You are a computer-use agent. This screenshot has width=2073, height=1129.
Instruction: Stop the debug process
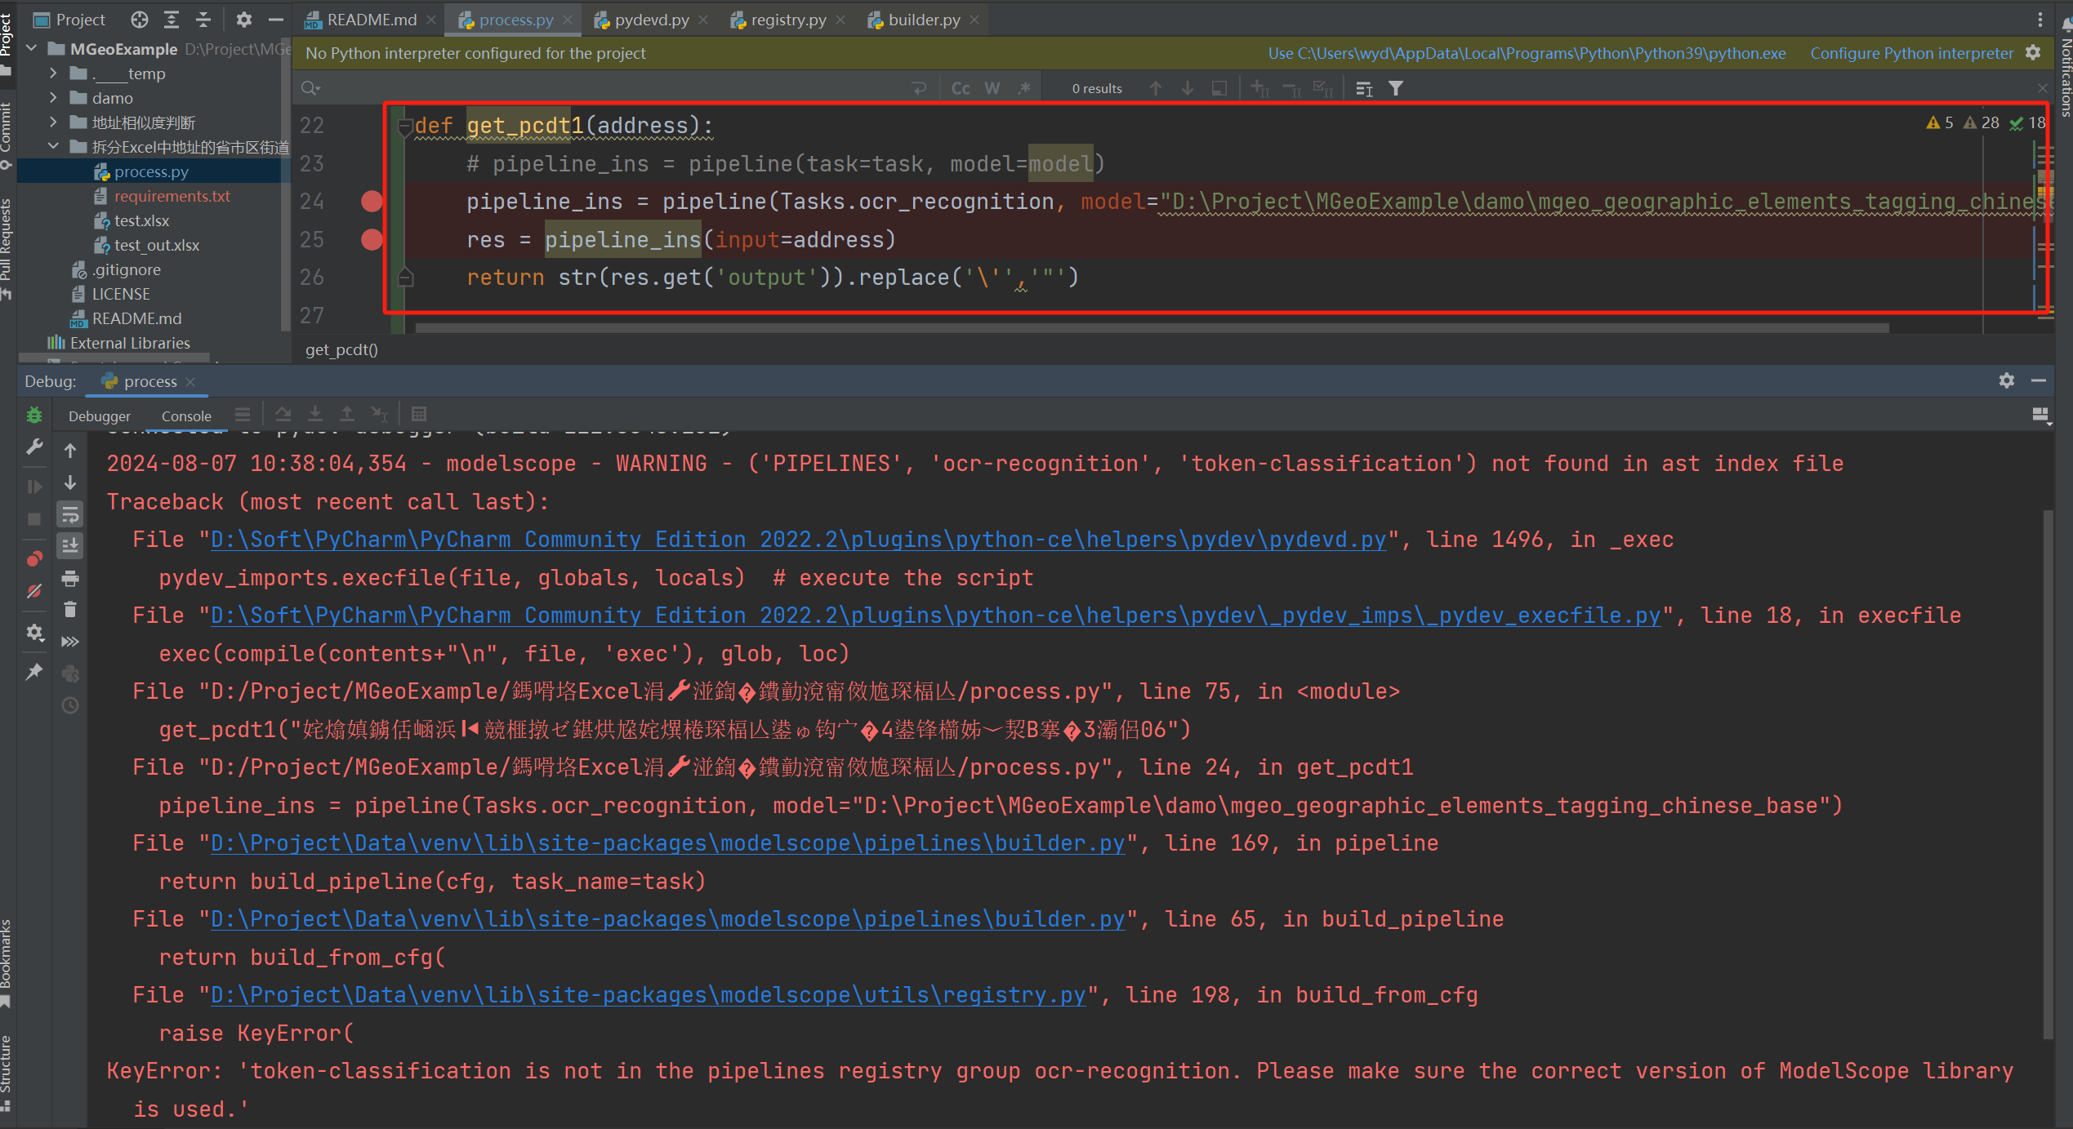(34, 519)
